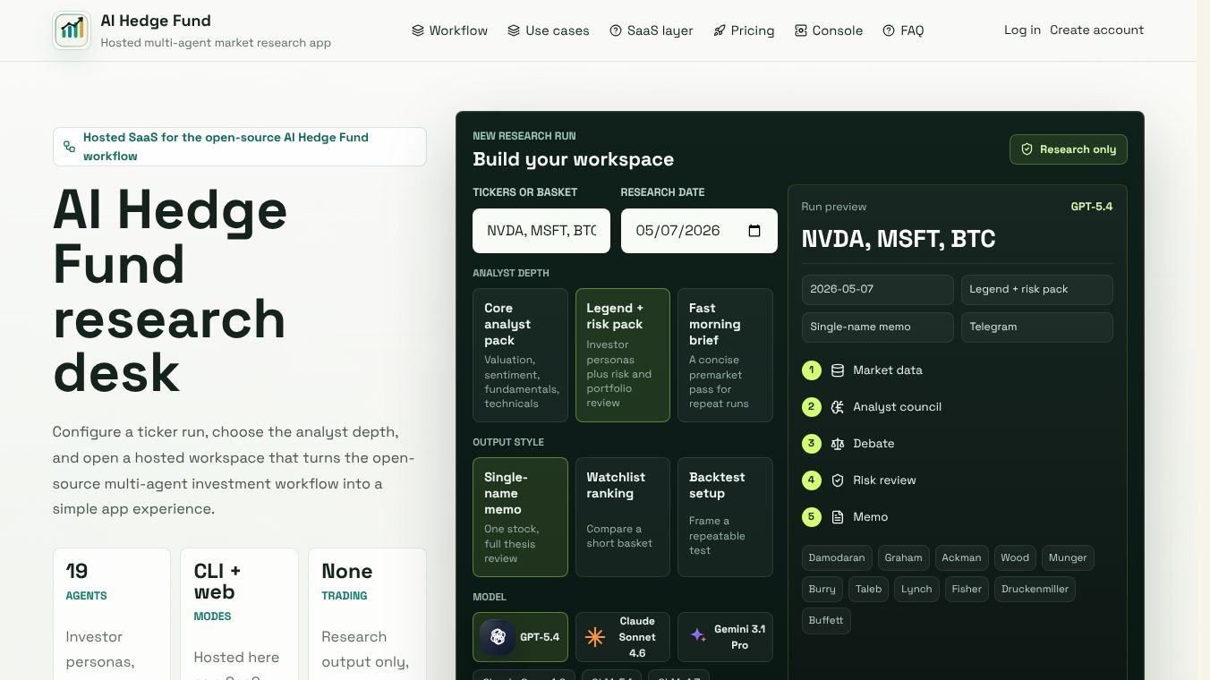Click the CLI + web Modes card
1210x680 pixels.
(x=239, y=614)
